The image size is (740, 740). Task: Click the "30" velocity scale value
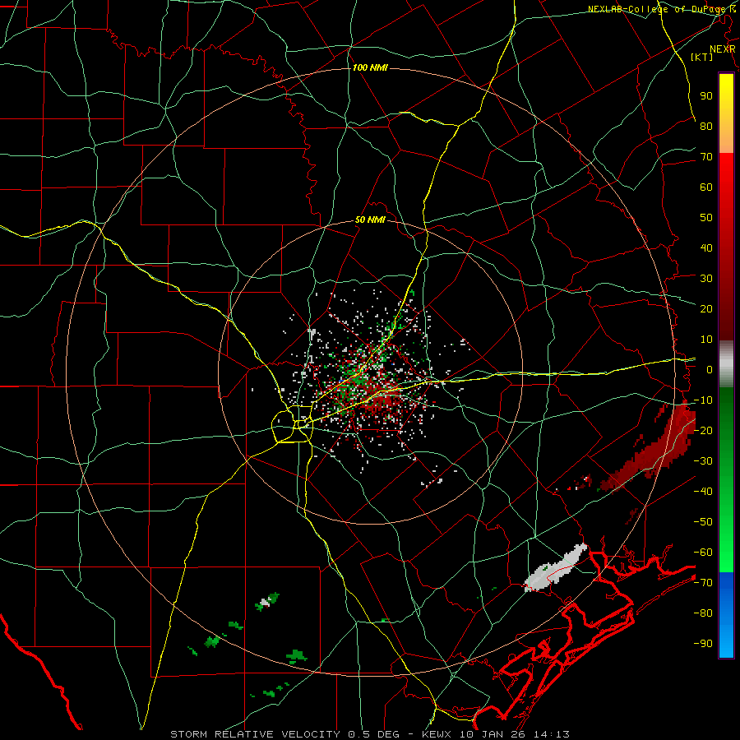pos(706,279)
